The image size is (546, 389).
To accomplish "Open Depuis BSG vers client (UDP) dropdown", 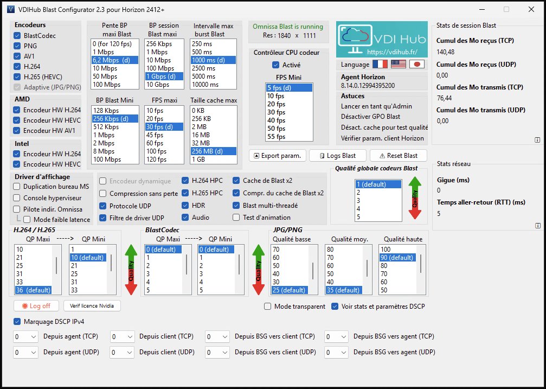I will (x=217, y=353).
